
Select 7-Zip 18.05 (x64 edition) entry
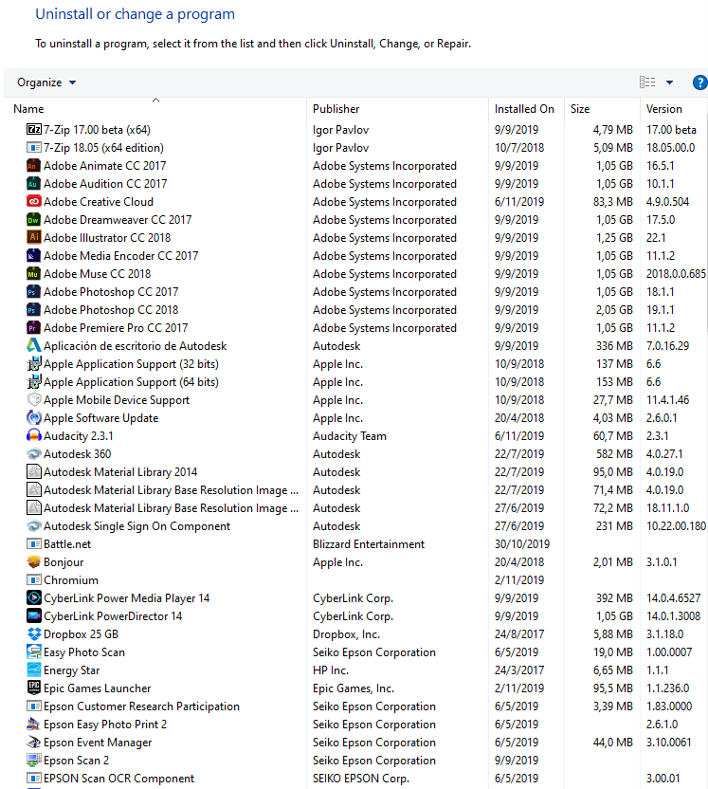[103, 147]
